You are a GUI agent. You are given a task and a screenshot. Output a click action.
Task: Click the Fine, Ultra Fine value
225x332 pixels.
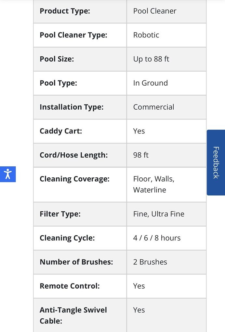tap(159, 214)
